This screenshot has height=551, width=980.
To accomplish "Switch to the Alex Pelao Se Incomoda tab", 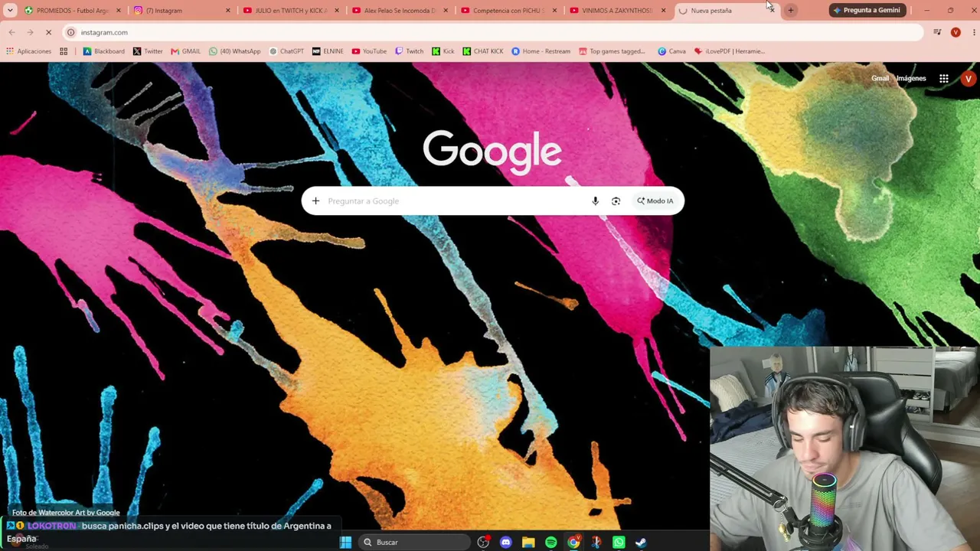I will click(400, 10).
